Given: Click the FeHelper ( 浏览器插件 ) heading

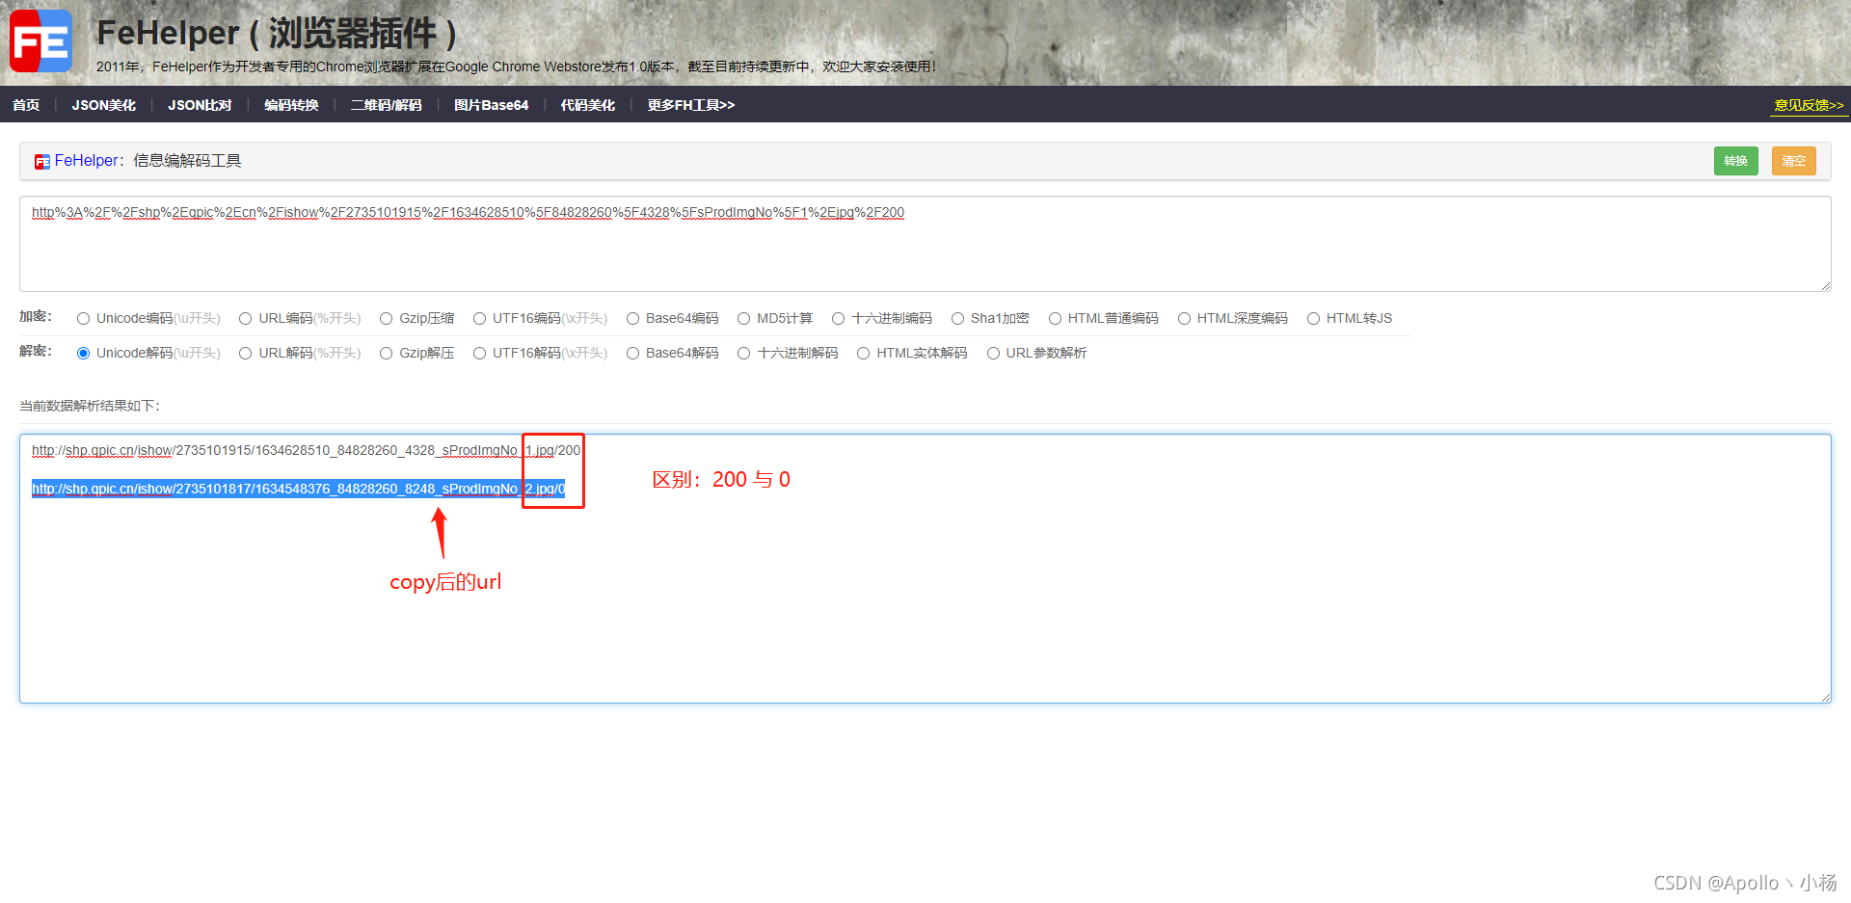Looking at the screenshot, I should tap(277, 33).
